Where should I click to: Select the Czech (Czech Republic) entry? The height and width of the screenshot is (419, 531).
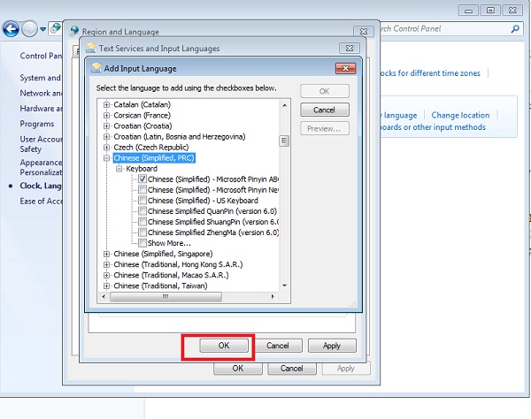151,148
